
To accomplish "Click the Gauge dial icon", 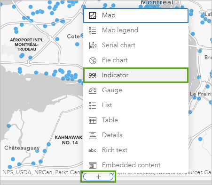I will point(93,90).
